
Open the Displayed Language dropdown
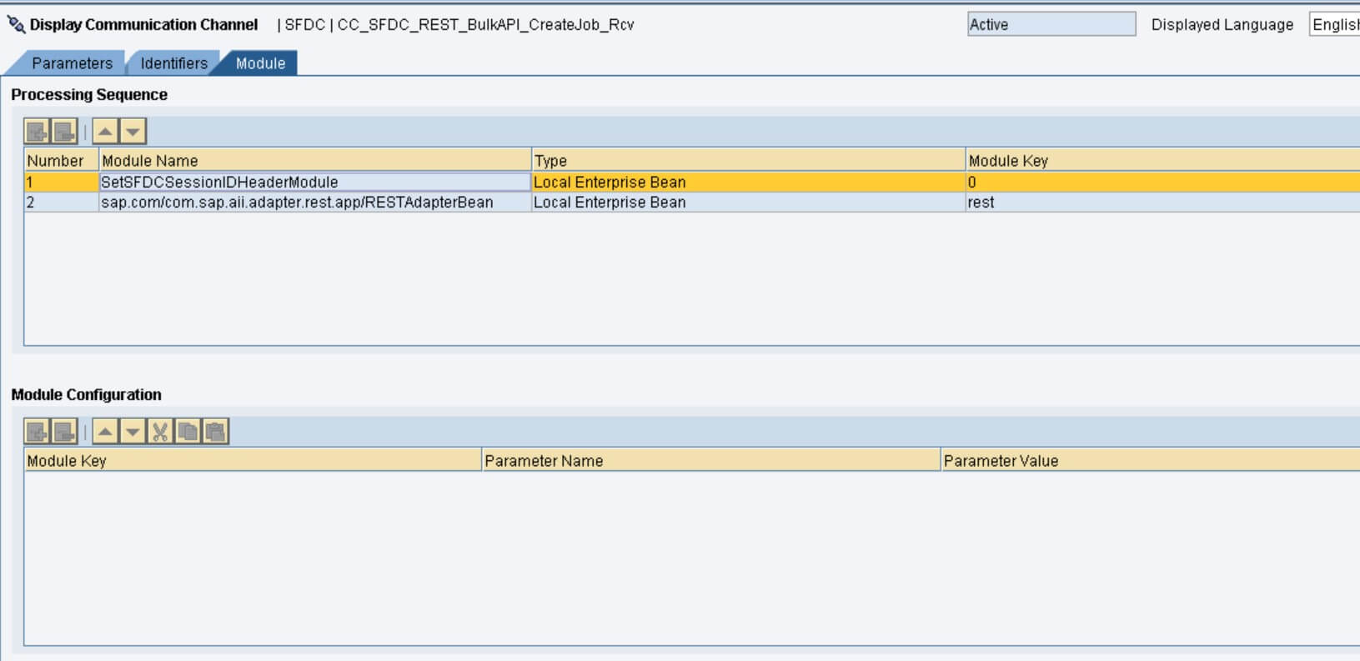pyautogui.click(x=1334, y=25)
